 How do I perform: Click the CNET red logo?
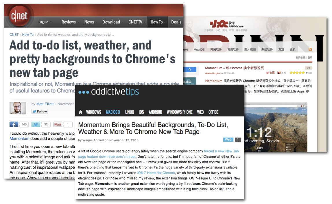pos(19,16)
